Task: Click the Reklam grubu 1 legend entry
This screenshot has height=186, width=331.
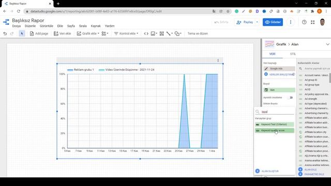Action: pos(81,70)
